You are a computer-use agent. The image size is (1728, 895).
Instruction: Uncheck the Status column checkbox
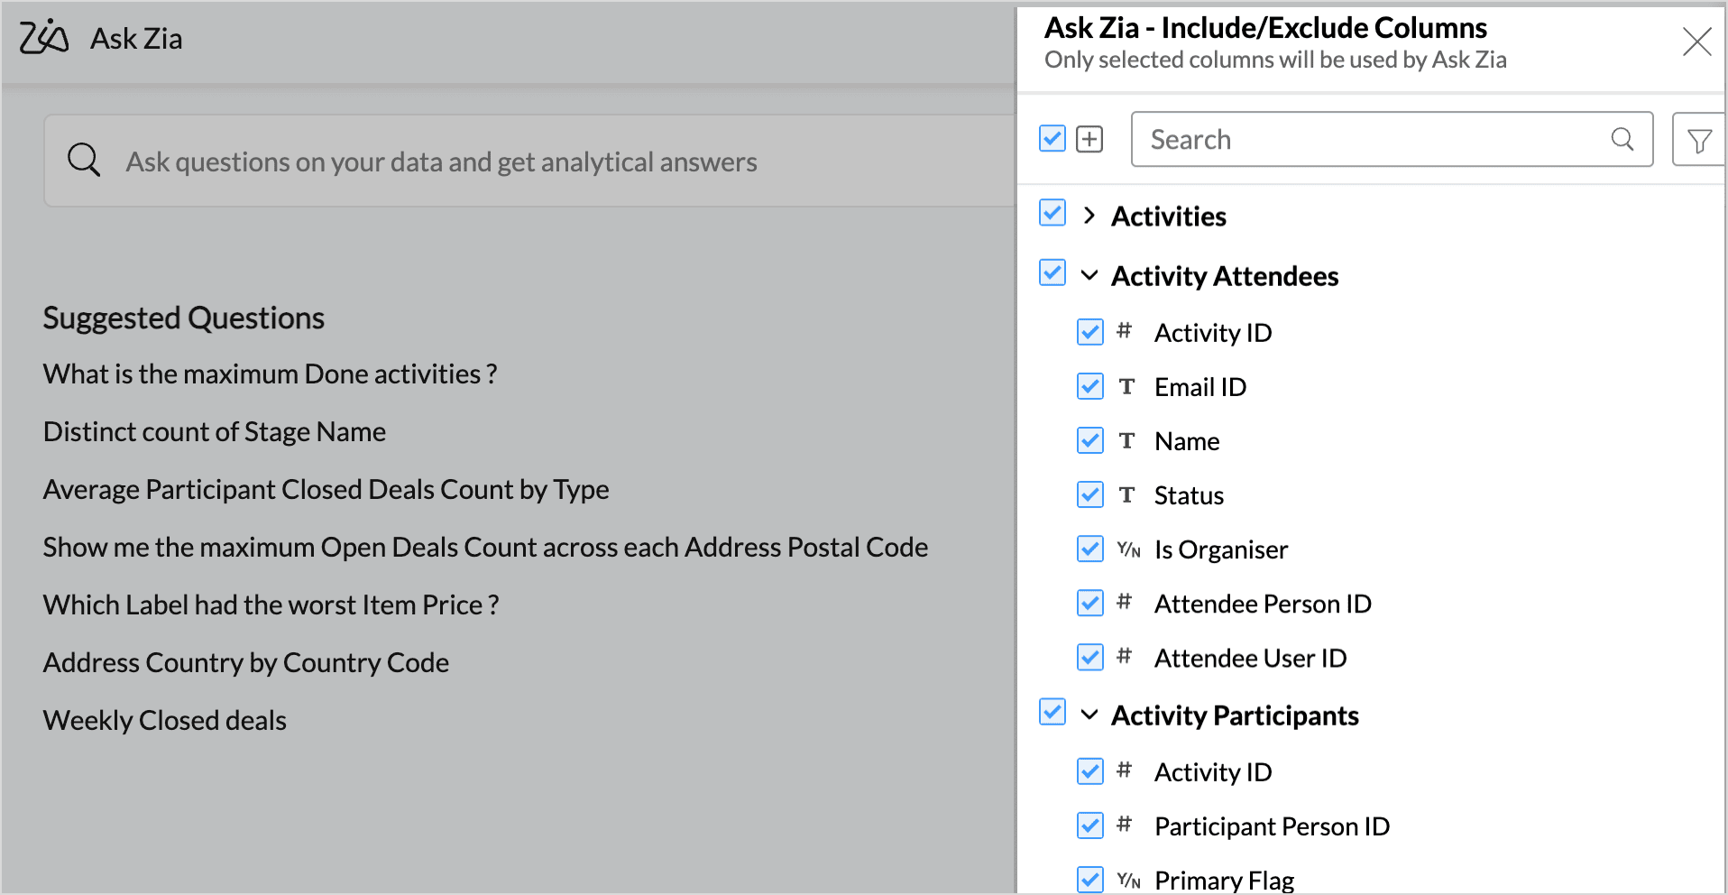tap(1090, 494)
